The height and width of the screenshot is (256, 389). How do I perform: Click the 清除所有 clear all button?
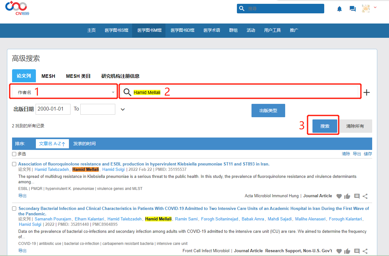(x=355, y=126)
